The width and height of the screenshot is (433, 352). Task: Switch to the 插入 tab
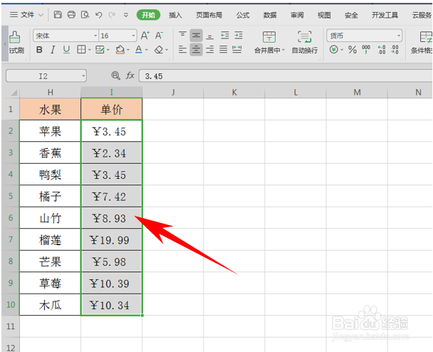tap(175, 15)
